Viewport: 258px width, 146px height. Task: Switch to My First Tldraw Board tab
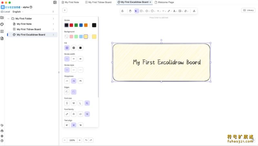pyautogui.click(x=98, y=2)
